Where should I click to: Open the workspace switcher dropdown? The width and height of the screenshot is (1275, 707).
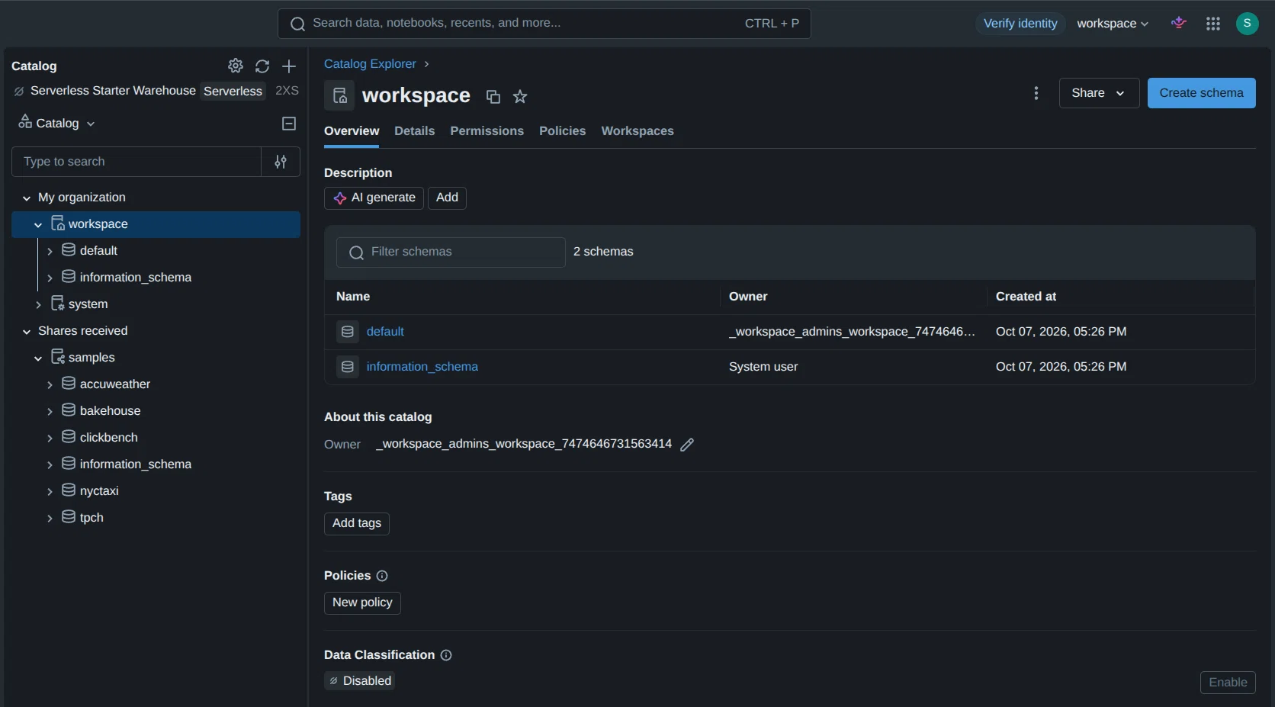[x=1113, y=24]
